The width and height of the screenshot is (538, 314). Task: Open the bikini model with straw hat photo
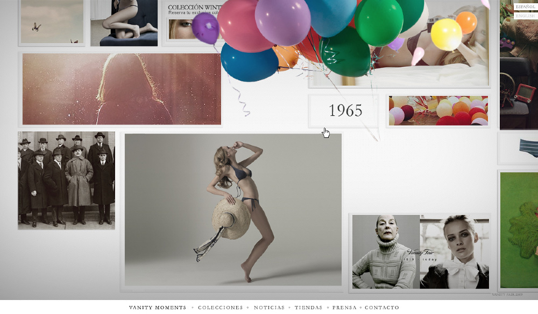tap(233, 210)
